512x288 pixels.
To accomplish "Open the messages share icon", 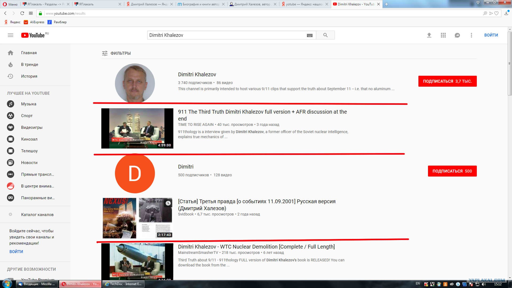I will click(457, 35).
